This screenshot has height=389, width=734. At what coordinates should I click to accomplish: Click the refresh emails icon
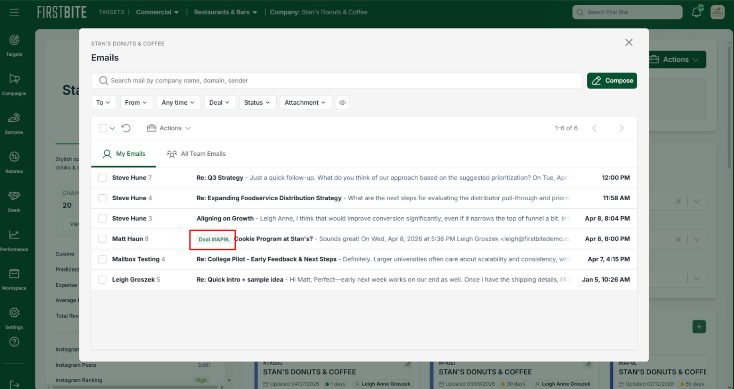tap(126, 128)
